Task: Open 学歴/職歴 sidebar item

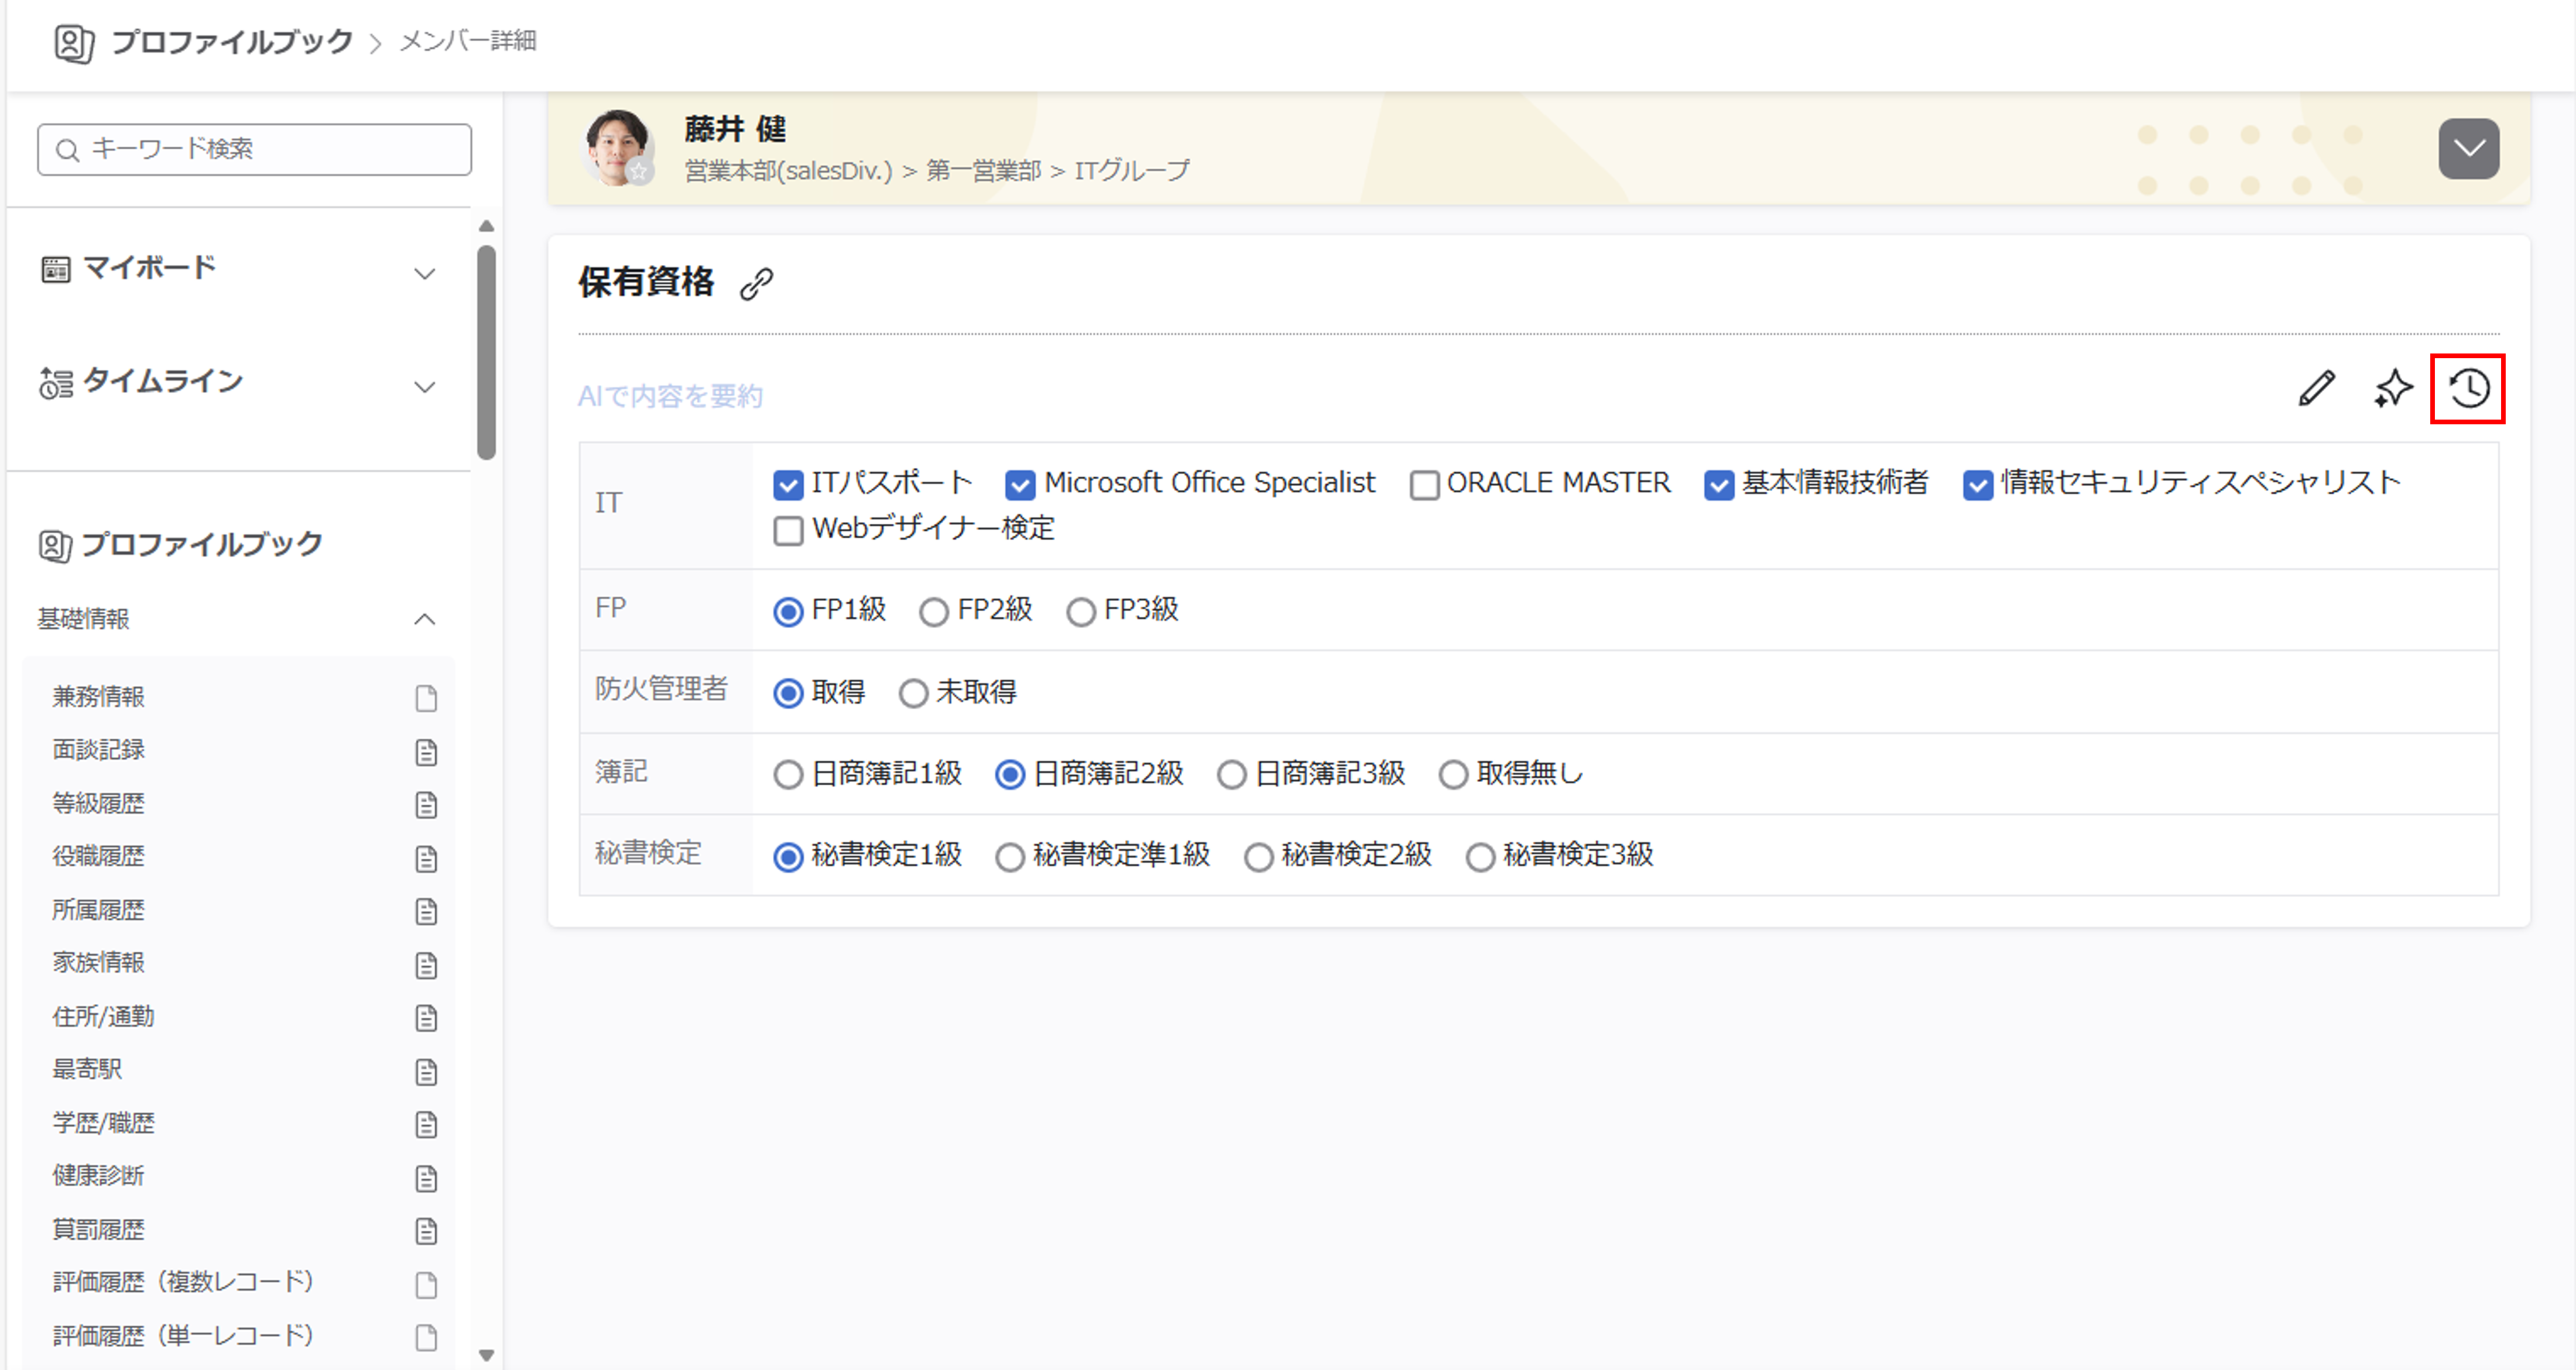Action: (x=104, y=1122)
